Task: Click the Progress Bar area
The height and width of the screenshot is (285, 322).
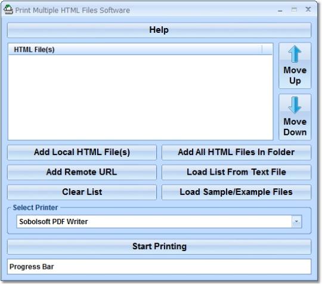Action: point(159,267)
